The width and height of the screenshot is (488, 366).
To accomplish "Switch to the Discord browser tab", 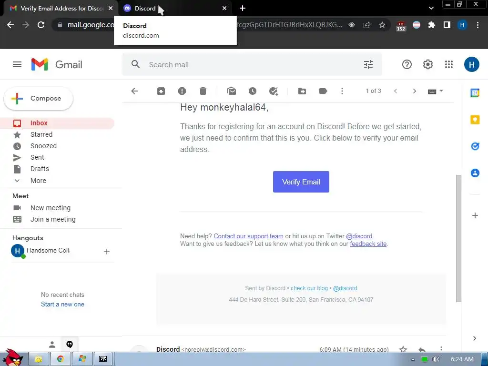I will [x=175, y=9].
